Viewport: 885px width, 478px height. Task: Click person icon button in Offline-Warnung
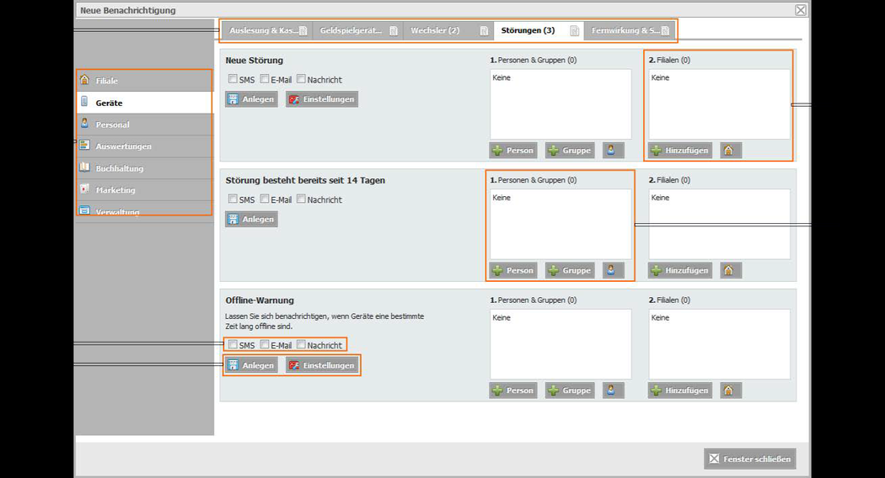[613, 390]
